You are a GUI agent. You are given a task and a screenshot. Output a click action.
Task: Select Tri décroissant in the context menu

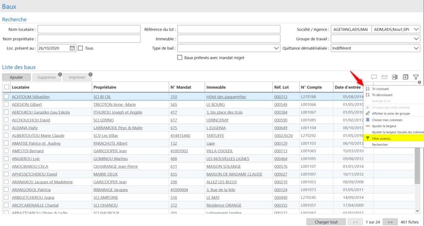pyautogui.click(x=382, y=95)
